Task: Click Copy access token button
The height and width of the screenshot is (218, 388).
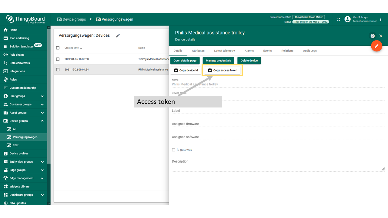Action: click(222, 70)
